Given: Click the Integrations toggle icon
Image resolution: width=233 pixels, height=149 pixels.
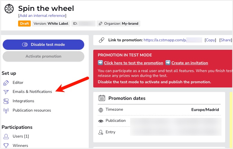Looking at the screenshot, I should coord(6,101).
